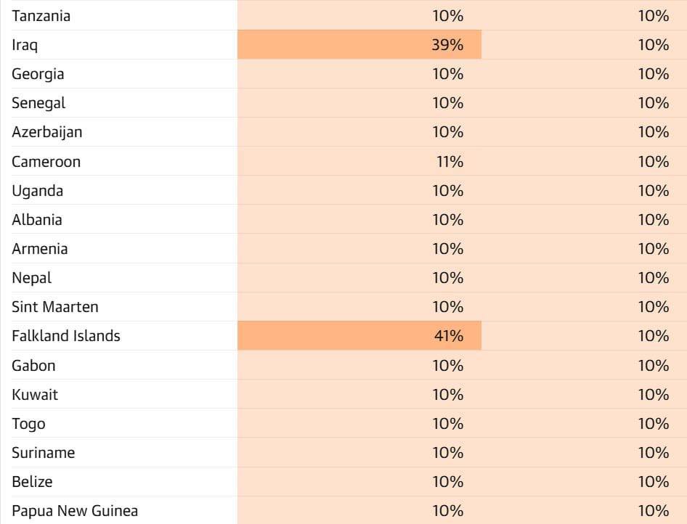Click the Uganda row label

(37, 191)
